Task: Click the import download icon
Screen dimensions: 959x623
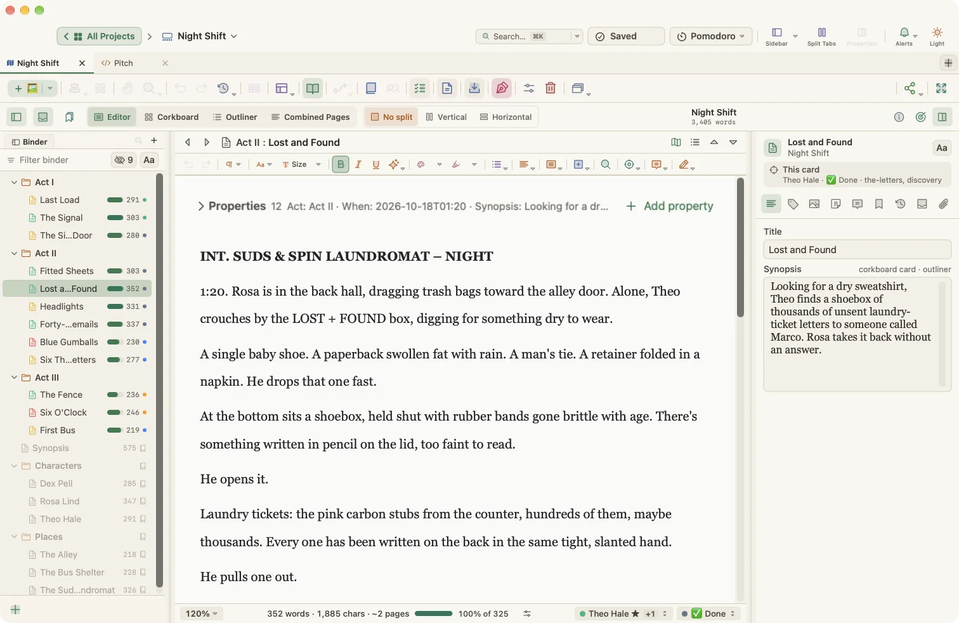Action: click(x=474, y=88)
